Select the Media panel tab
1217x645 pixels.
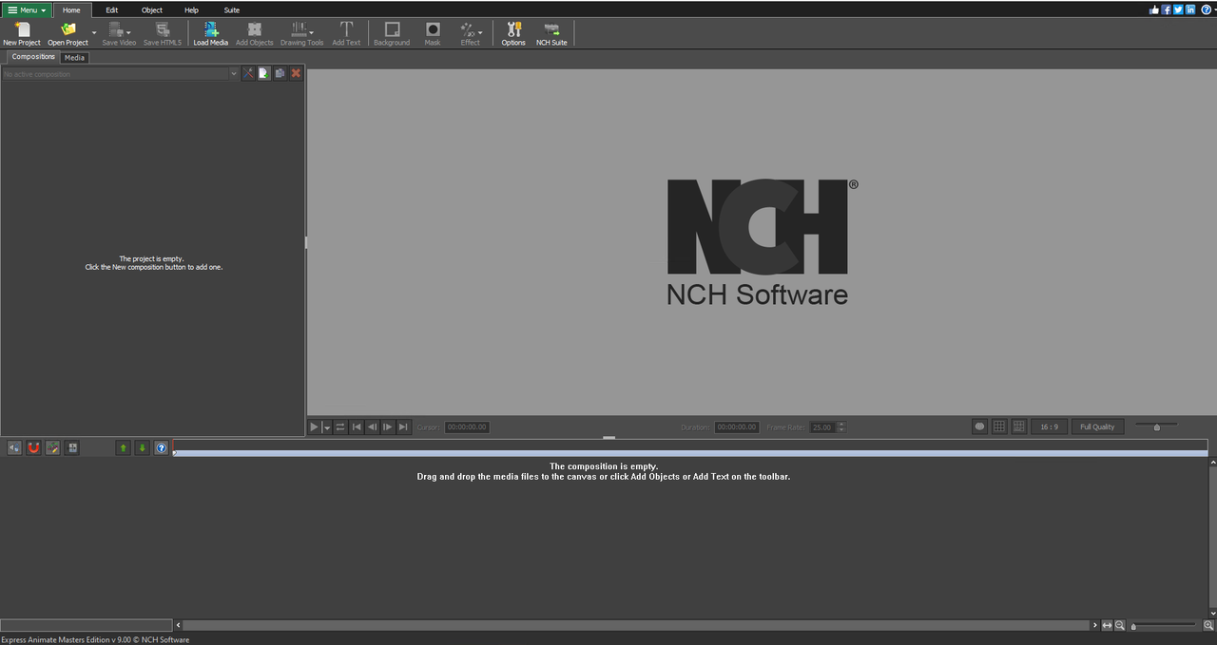(x=74, y=57)
